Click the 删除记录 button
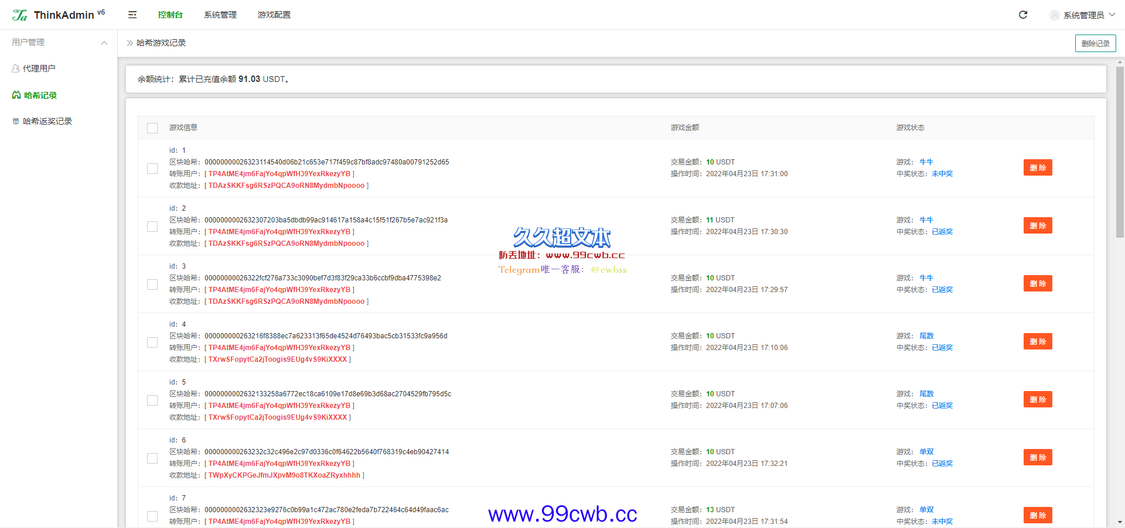Viewport: 1125px width, 528px height. point(1096,43)
